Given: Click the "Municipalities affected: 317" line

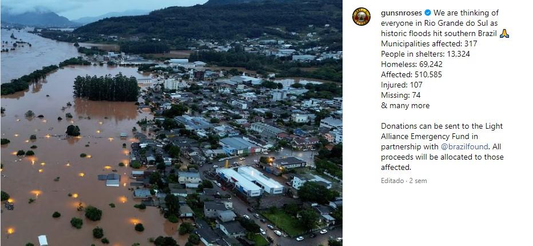Looking at the screenshot, I should point(429,43).
